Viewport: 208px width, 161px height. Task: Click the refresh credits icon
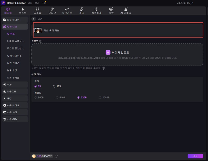[x=56, y=156]
